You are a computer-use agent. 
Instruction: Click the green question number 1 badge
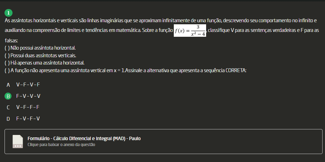click(x=9, y=13)
